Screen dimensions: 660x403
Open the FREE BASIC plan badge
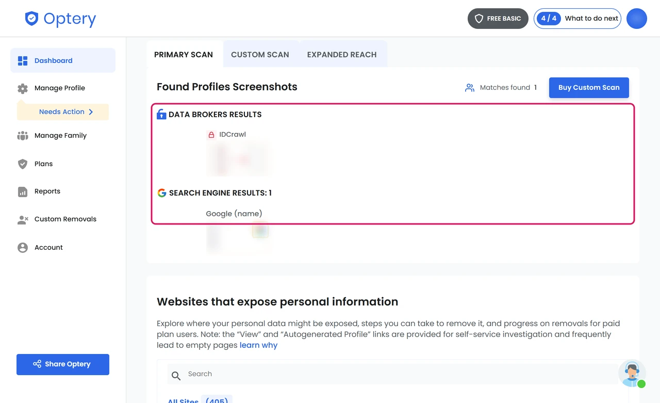(498, 19)
